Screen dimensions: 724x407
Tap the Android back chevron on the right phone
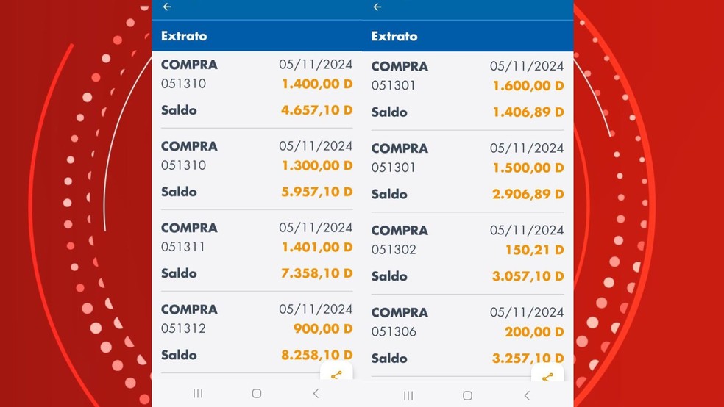coord(527,395)
